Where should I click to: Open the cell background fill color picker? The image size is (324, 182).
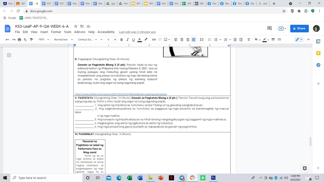[x=257, y=40]
